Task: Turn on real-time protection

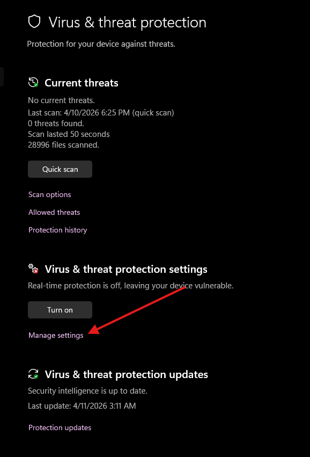Action: click(60, 310)
